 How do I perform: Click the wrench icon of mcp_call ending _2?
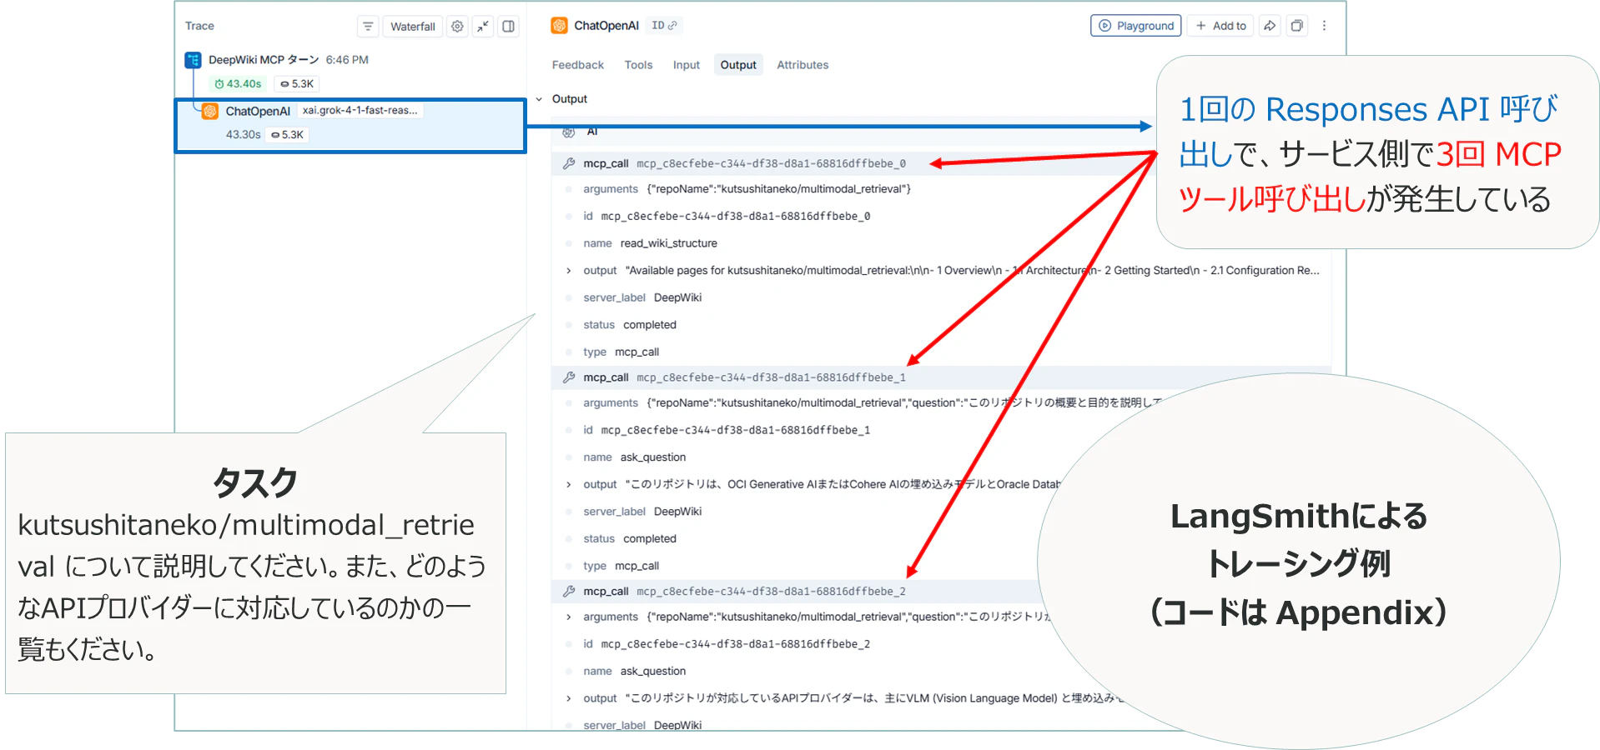pos(569,592)
